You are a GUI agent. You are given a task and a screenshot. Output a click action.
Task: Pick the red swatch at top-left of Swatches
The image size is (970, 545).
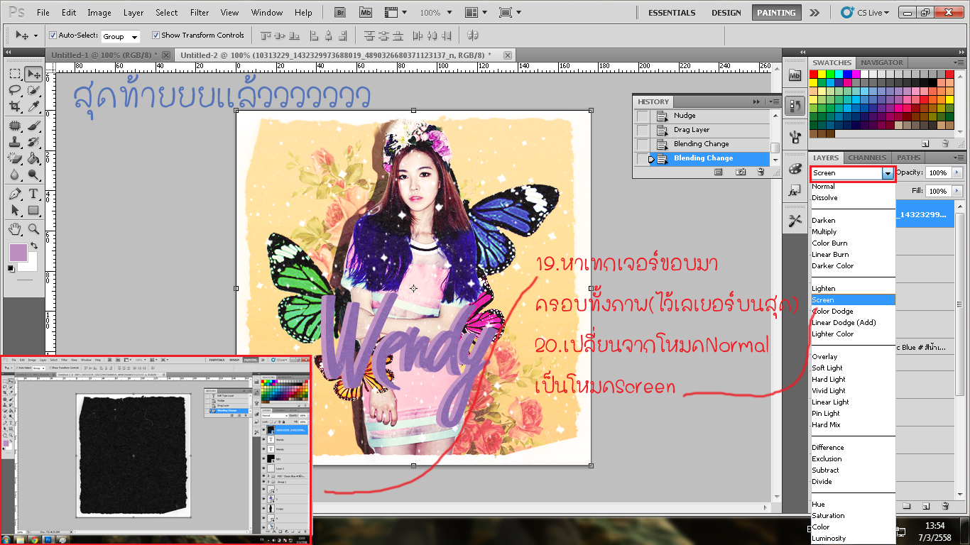tap(813, 74)
